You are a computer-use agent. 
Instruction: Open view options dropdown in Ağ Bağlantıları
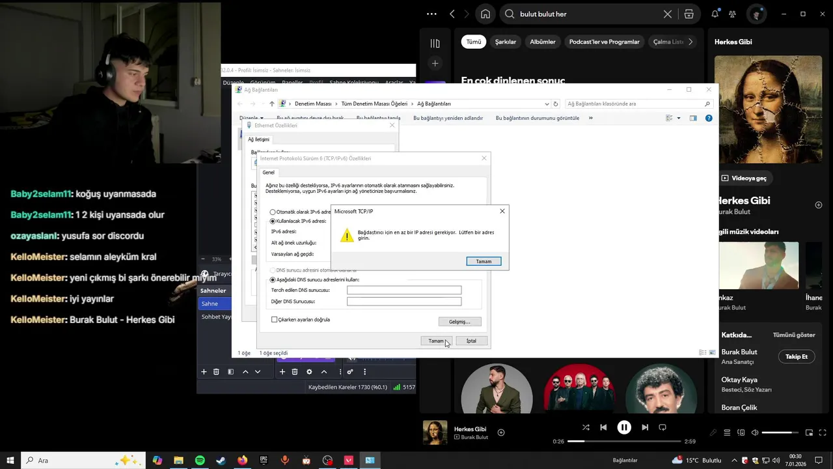[679, 118]
